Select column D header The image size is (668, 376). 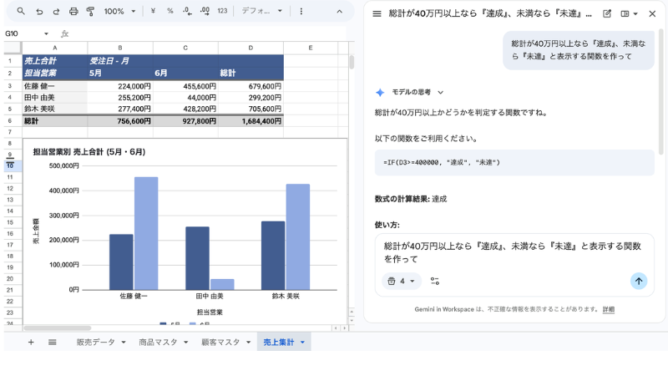pos(250,48)
